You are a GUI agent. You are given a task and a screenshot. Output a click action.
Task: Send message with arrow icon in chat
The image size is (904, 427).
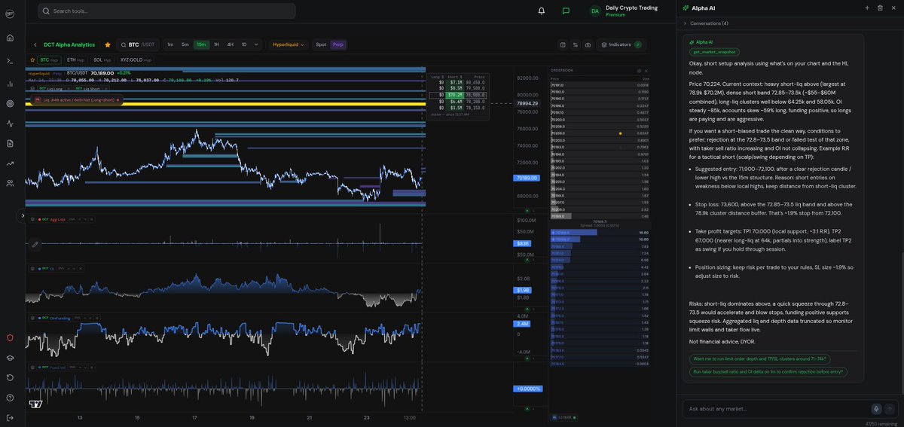890,408
